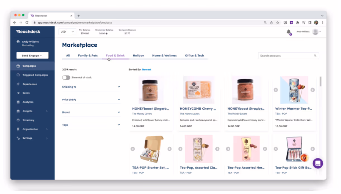Viewport: 341px width, 194px height.
Task: Change sorting via Newest link
Action: [x=147, y=70]
